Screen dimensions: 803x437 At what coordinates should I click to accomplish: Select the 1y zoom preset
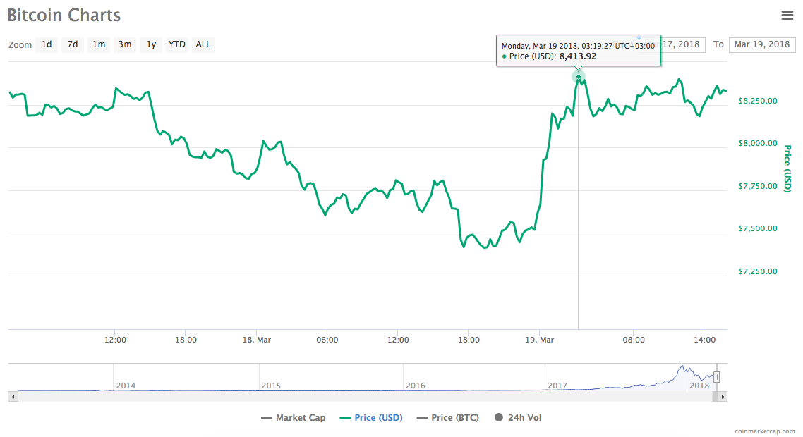click(150, 44)
